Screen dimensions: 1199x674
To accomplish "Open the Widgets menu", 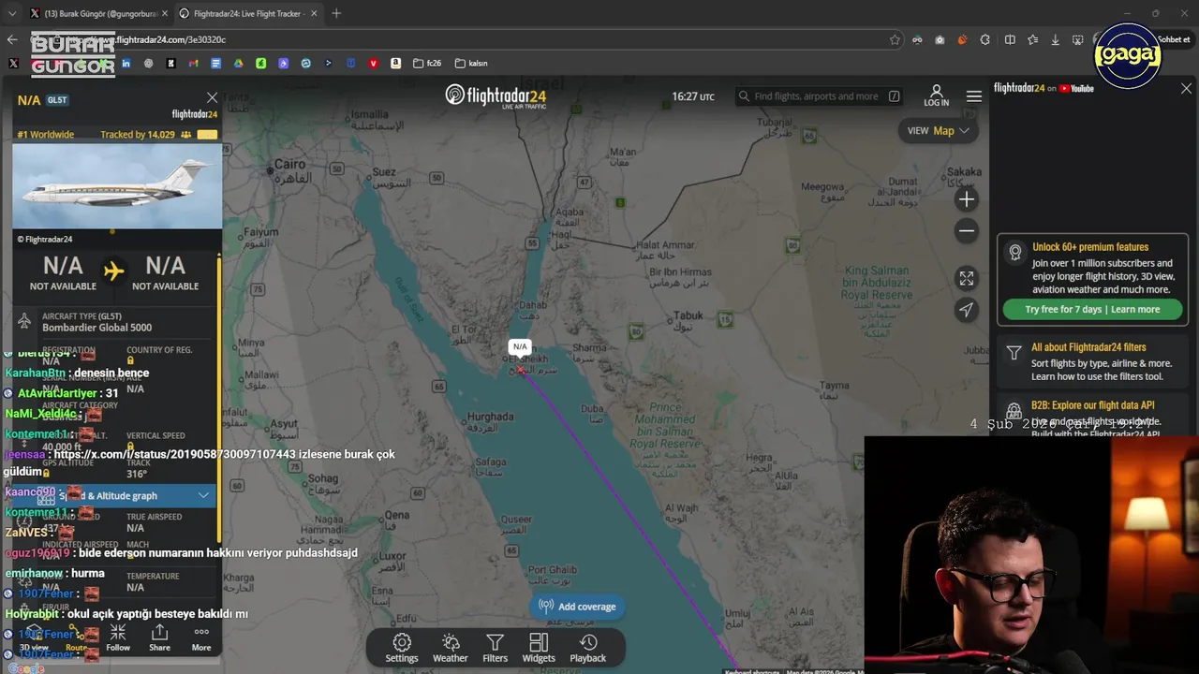I will click(539, 648).
